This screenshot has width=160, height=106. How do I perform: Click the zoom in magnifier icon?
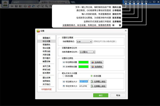tap(46, 6)
